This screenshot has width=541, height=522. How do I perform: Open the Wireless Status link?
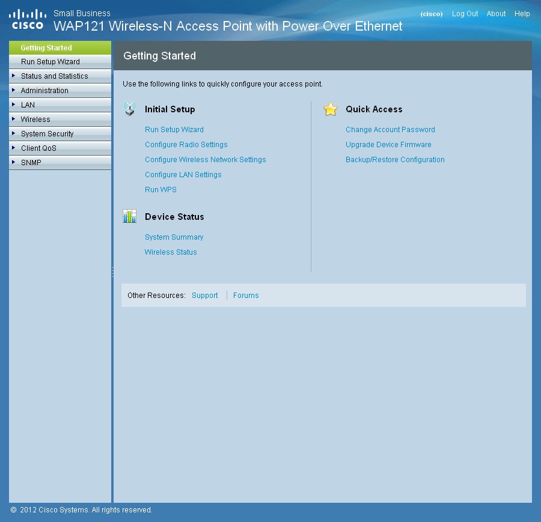[171, 252]
